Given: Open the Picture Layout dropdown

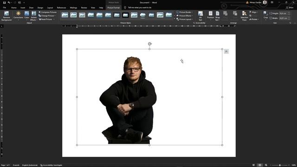Looking at the screenshot, I should tap(185, 19).
